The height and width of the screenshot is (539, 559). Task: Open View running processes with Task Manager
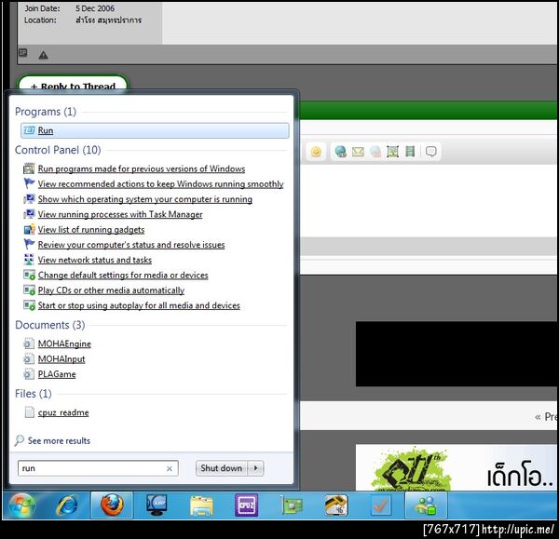pos(120,214)
